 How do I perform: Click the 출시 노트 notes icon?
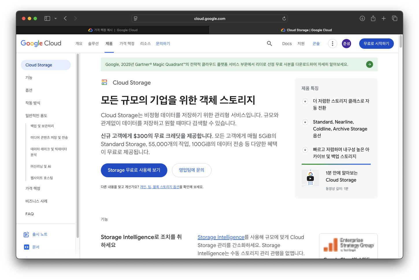coord(26,234)
